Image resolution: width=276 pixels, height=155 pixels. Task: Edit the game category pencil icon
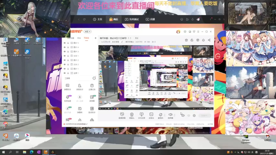[x=122, y=42]
